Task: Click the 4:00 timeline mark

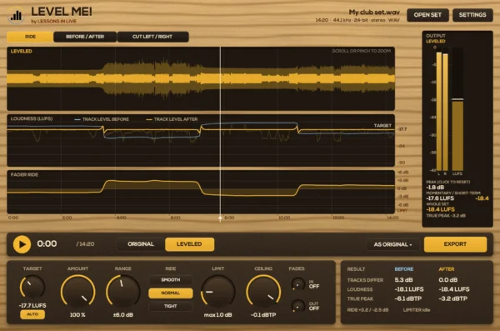Action: coord(121,218)
